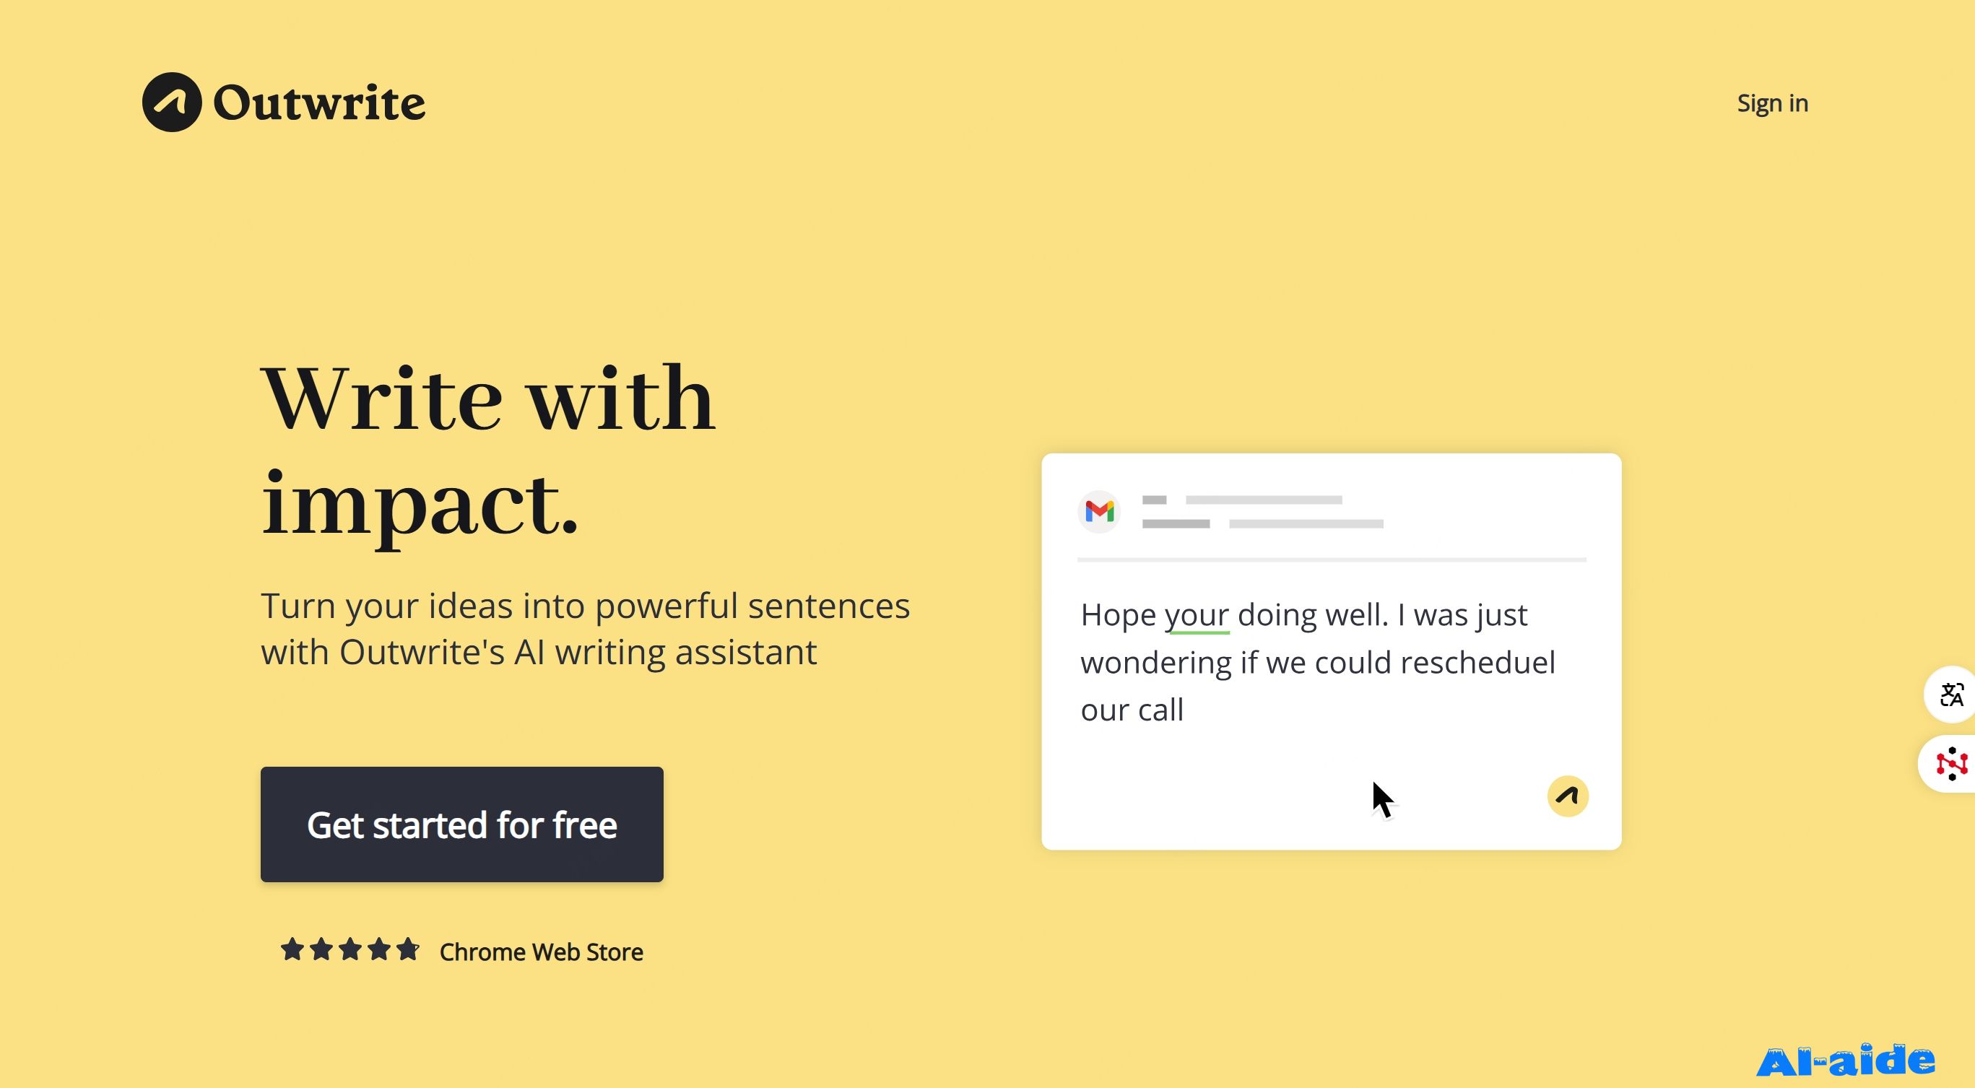This screenshot has height=1088, width=1975.
Task: Click the Outwrite wordmark text
Action: tap(319, 103)
